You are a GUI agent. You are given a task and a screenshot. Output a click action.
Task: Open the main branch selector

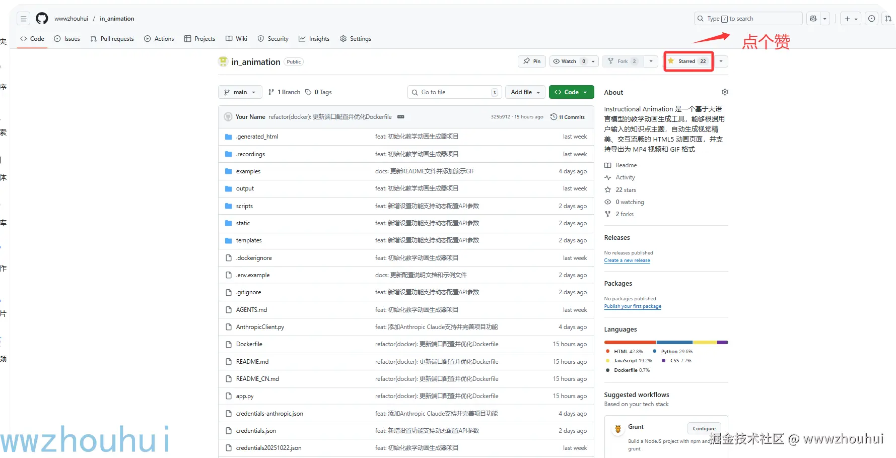(240, 92)
